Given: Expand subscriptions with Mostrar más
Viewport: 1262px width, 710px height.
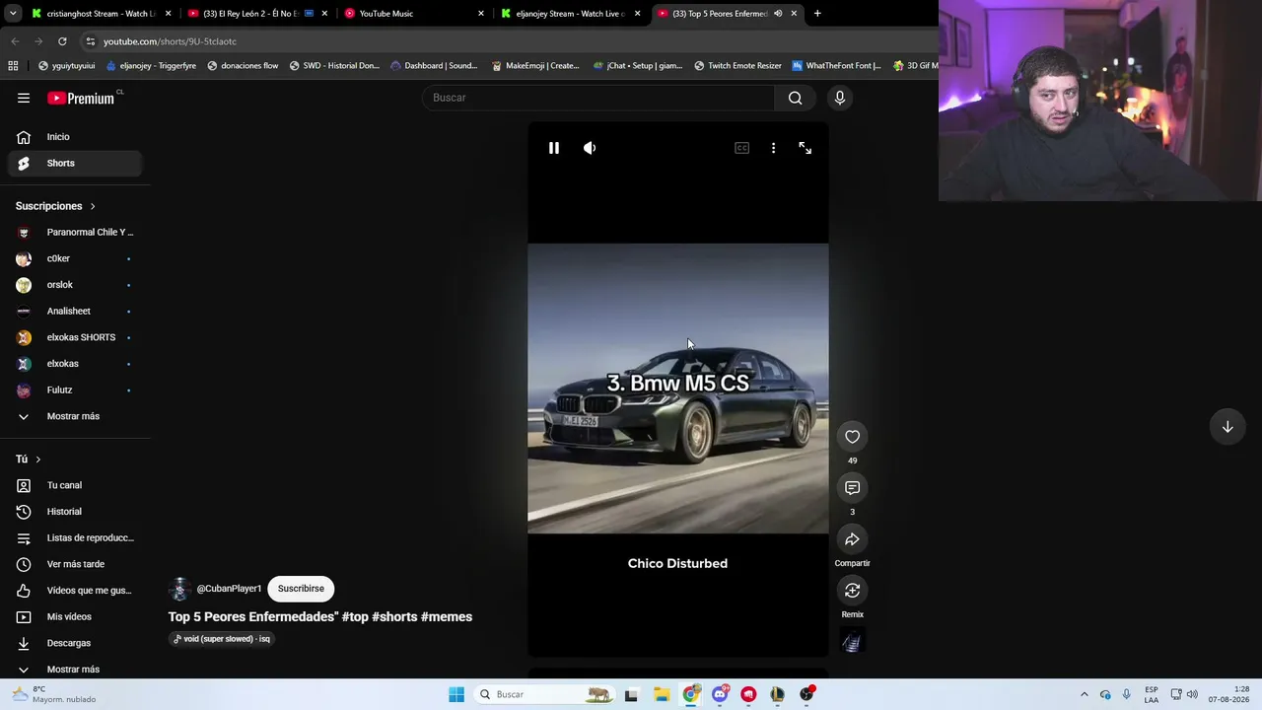Looking at the screenshot, I should [x=75, y=416].
